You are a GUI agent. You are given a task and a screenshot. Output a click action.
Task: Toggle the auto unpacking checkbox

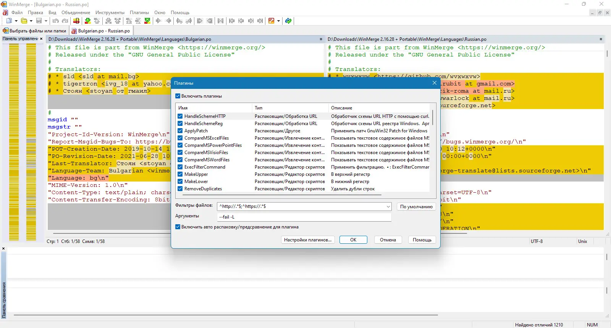[x=178, y=227]
